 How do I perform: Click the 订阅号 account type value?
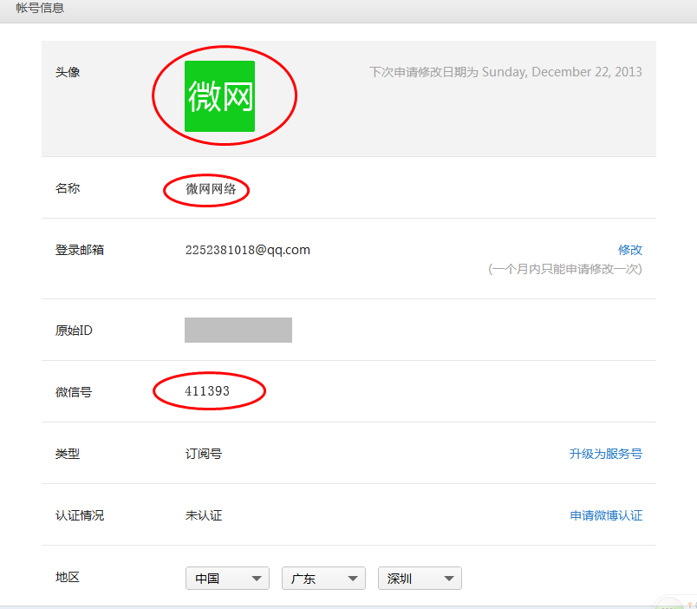click(204, 454)
